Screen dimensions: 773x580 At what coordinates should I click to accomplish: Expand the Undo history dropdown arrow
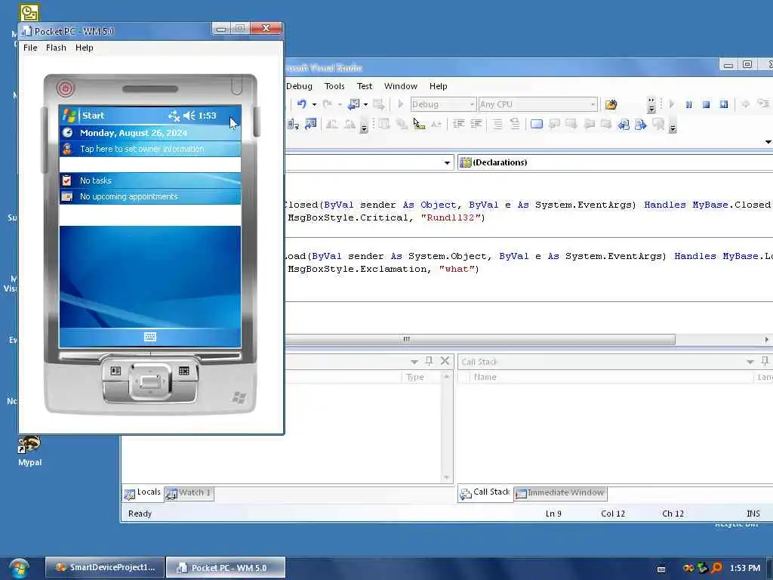pyautogui.click(x=314, y=104)
